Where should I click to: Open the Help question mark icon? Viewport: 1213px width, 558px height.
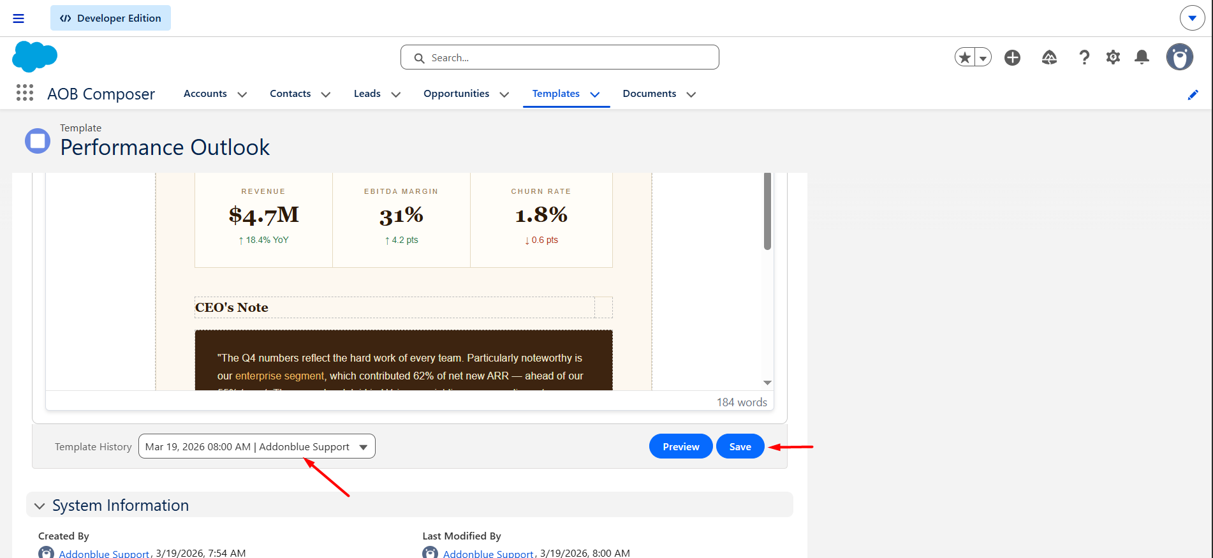[1084, 57]
